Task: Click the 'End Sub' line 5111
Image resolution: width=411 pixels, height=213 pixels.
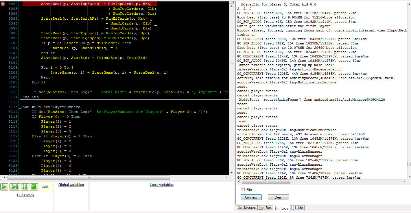Action: pos(31,97)
